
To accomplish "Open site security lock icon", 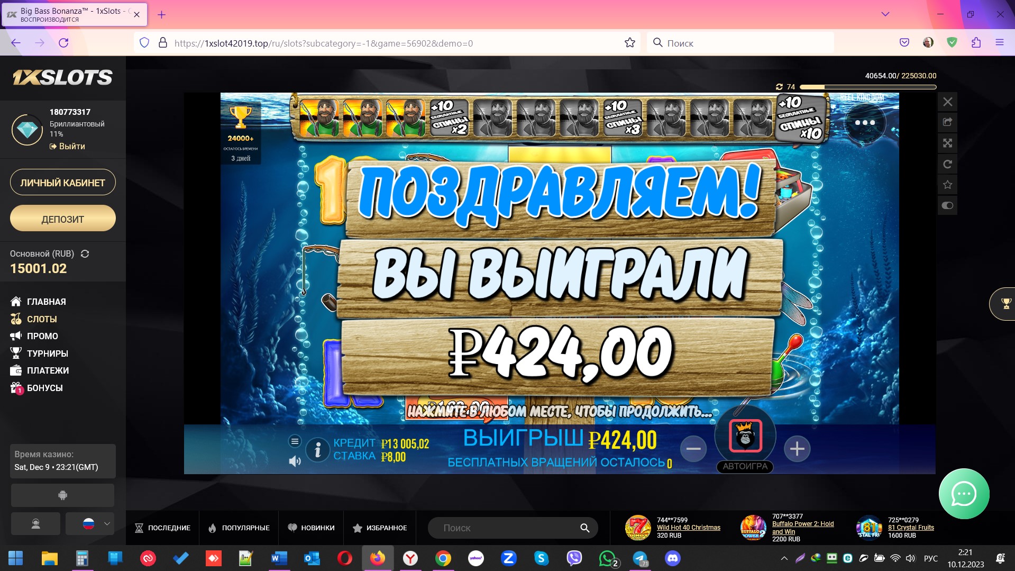I will (x=163, y=43).
